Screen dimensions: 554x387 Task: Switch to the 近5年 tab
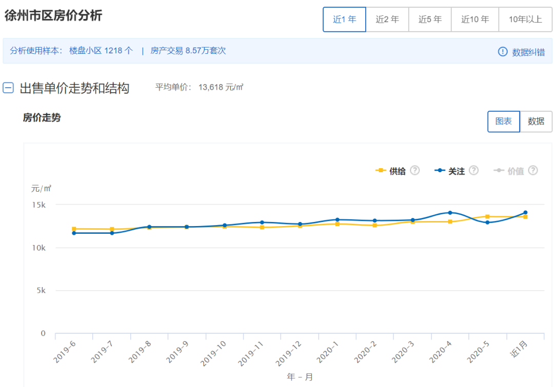tap(430, 19)
